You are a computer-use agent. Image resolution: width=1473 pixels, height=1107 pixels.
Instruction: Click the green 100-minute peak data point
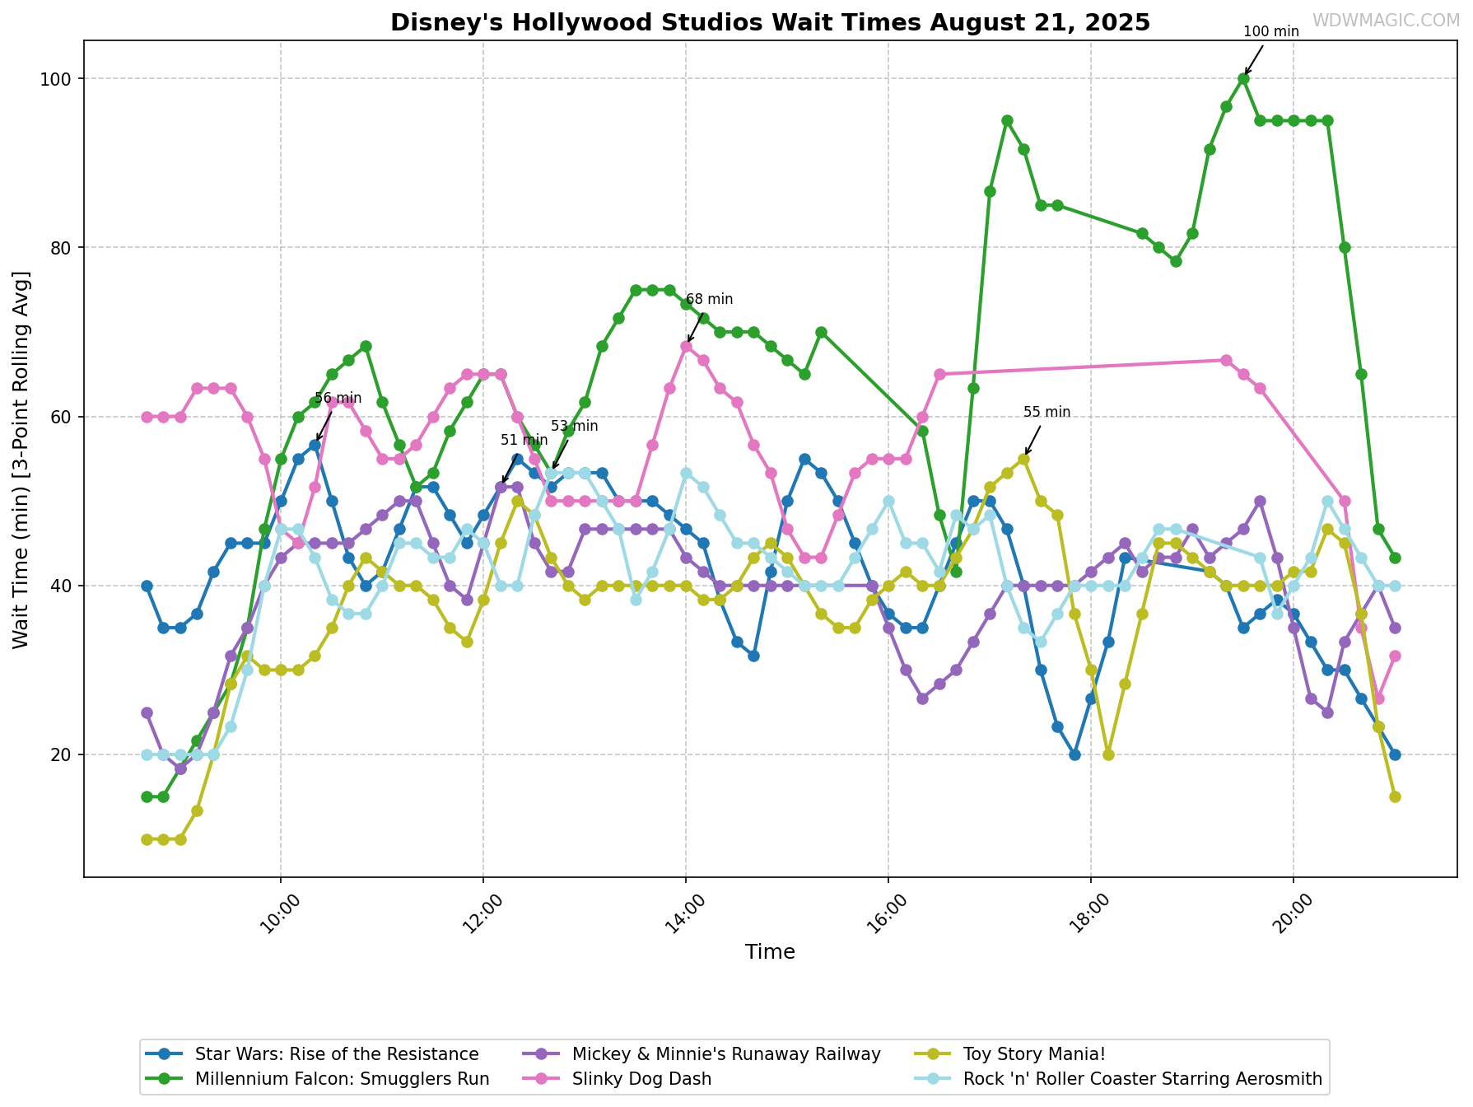point(1243,78)
